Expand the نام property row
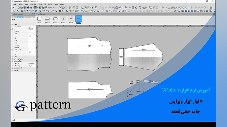The width and height of the screenshot is (227, 127). [x=12, y=29]
